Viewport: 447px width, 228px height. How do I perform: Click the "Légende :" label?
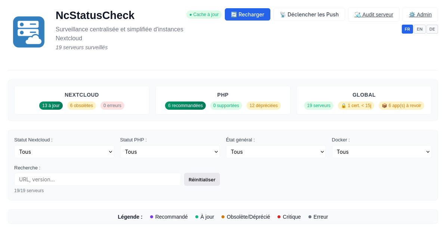(x=130, y=217)
